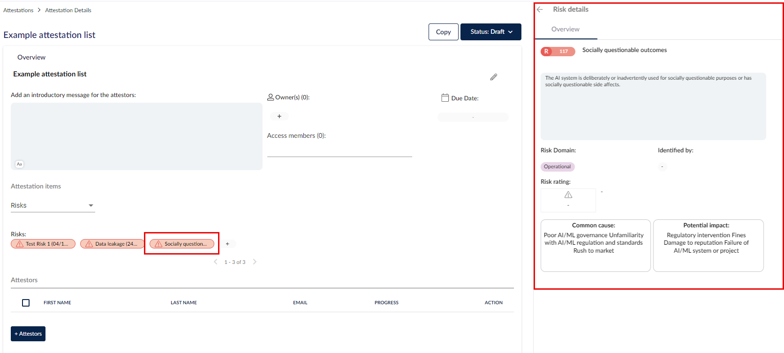This screenshot has width=784, height=353.
Task: Click the LAST NAME column header
Action: tap(184, 303)
